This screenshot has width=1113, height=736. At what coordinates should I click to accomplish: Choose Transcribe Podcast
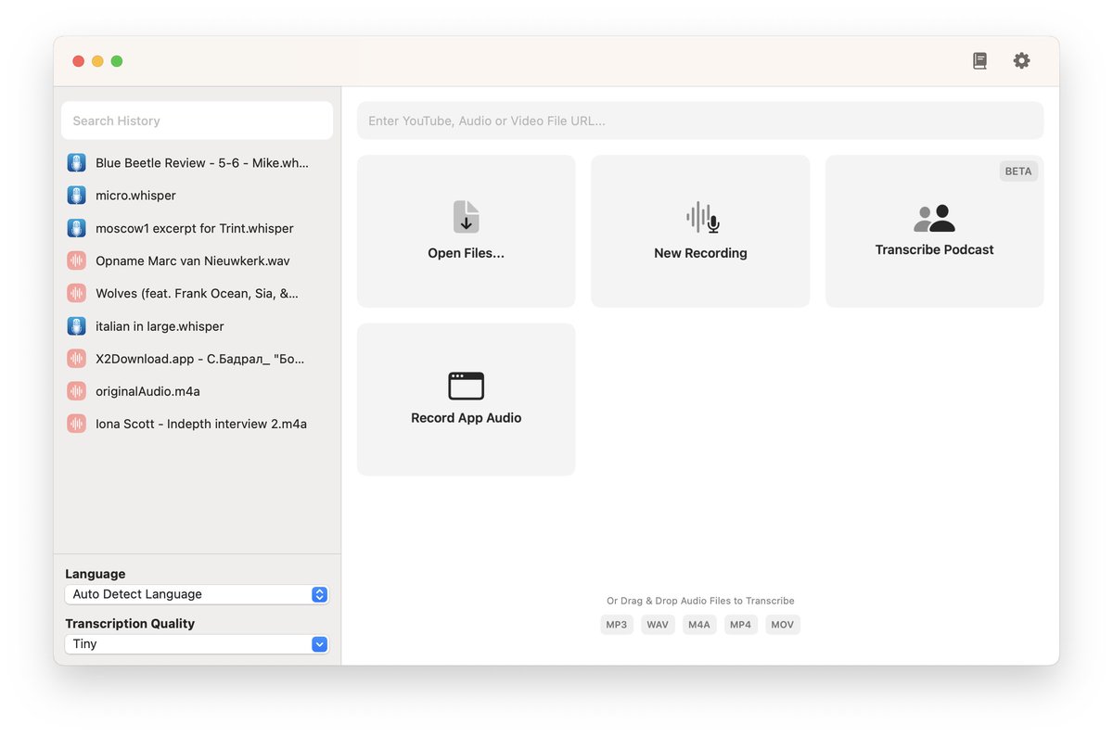934,231
